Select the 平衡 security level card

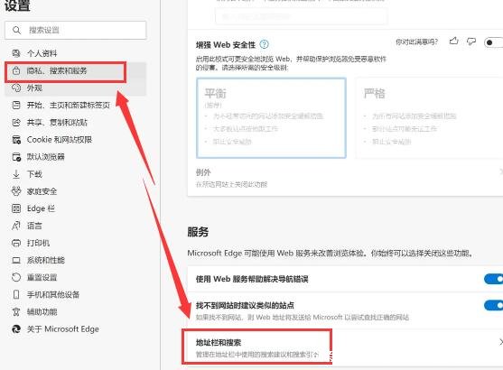pos(271,117)
